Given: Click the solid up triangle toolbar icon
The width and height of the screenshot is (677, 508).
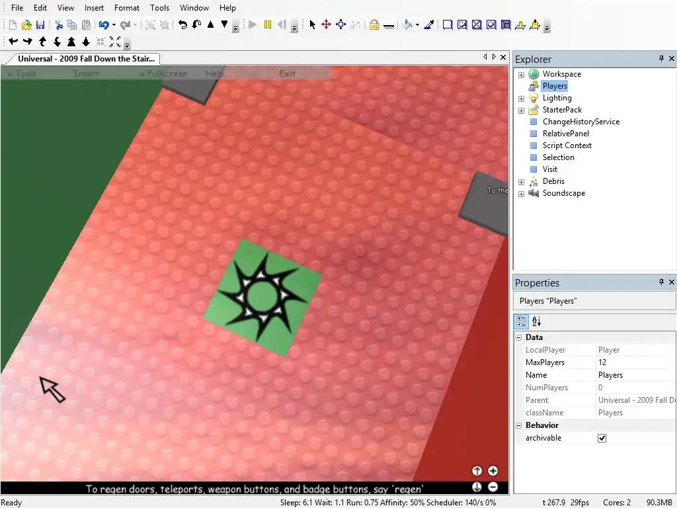Looking at the screenshot, I should point(211,24).
